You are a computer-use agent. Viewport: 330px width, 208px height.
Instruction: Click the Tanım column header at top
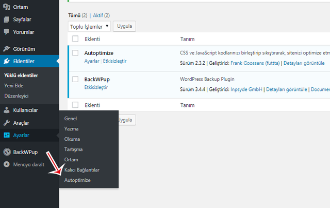pos(187,39)
